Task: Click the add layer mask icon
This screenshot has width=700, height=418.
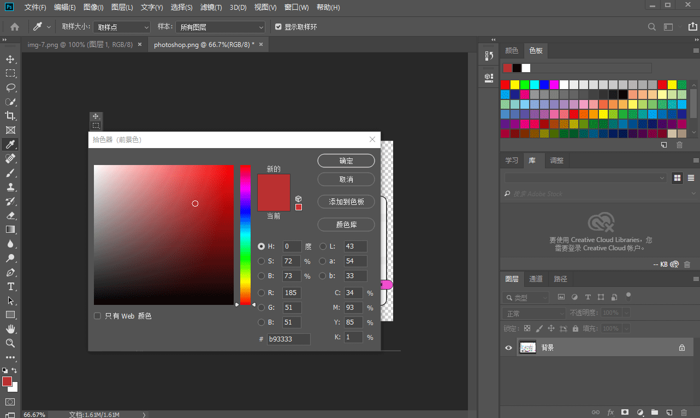Action: [625, 412]
